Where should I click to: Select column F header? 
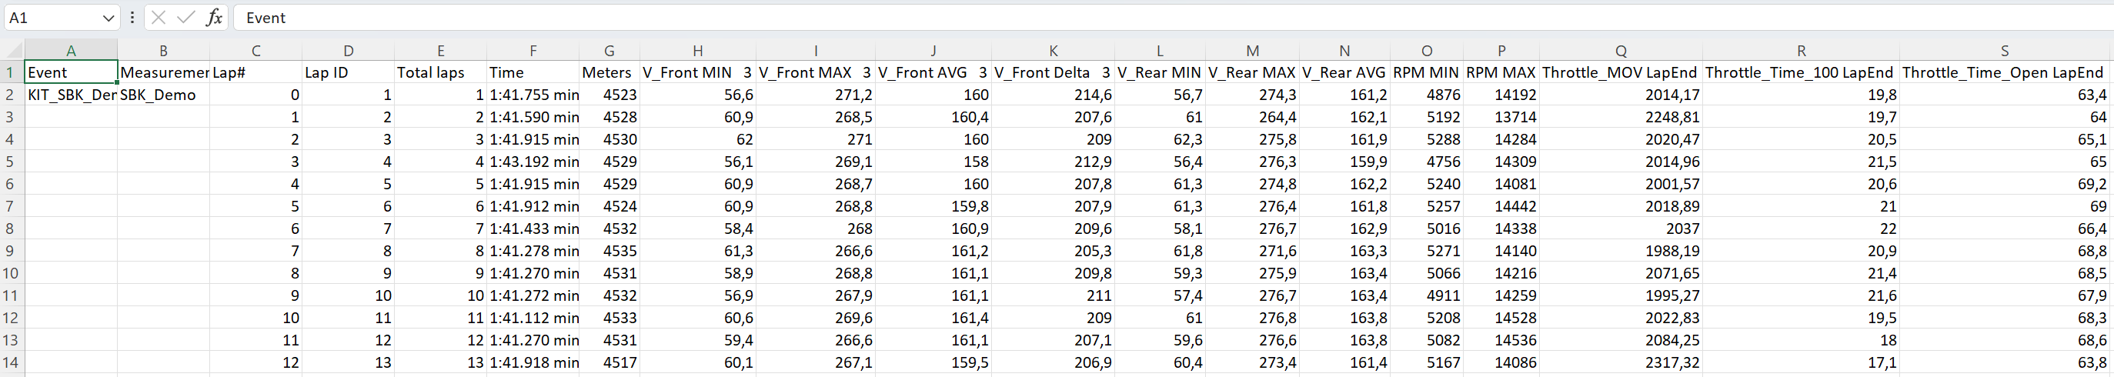533,51
